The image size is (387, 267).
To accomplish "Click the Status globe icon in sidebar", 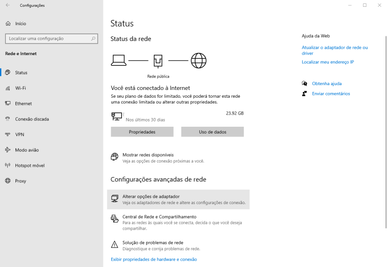I will click(8, 72).
